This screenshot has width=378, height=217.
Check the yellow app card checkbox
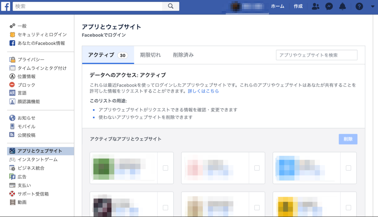(348, 208)
